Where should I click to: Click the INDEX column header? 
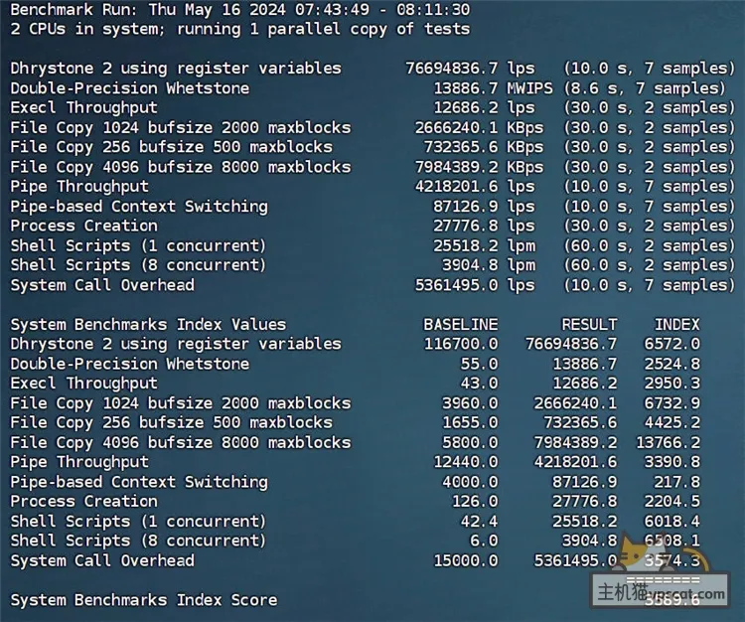pos(676,324)
